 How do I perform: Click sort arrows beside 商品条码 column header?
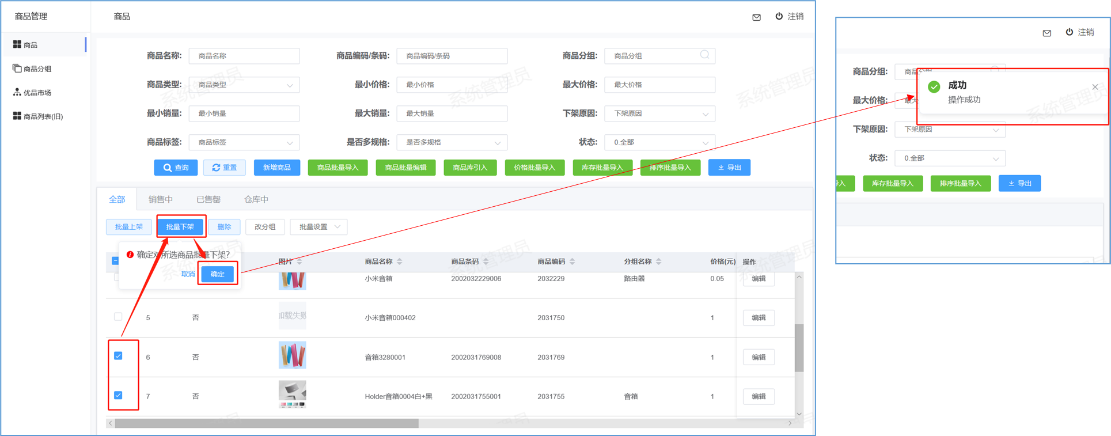tap(486, 261)
